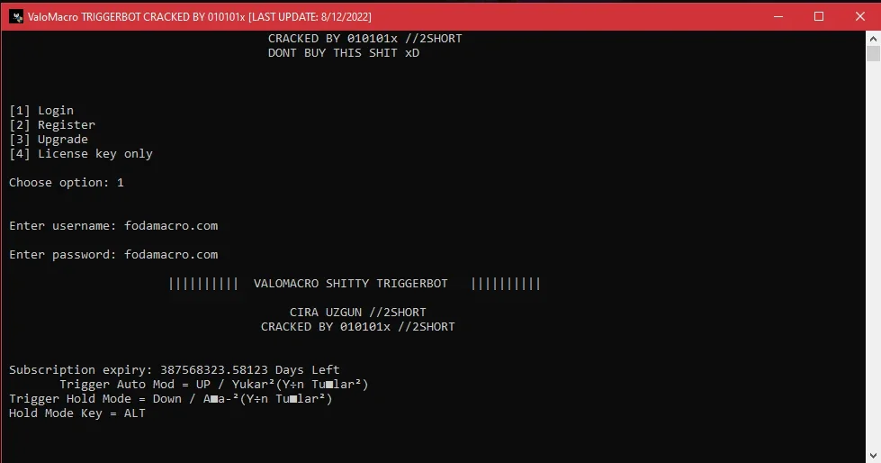Click the 'Enter password: fodamacro.com' line
881x463 pixels.
tap(113, 254)
